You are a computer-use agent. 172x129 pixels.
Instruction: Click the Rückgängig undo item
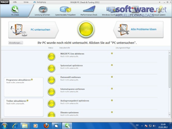coord(40,2)
